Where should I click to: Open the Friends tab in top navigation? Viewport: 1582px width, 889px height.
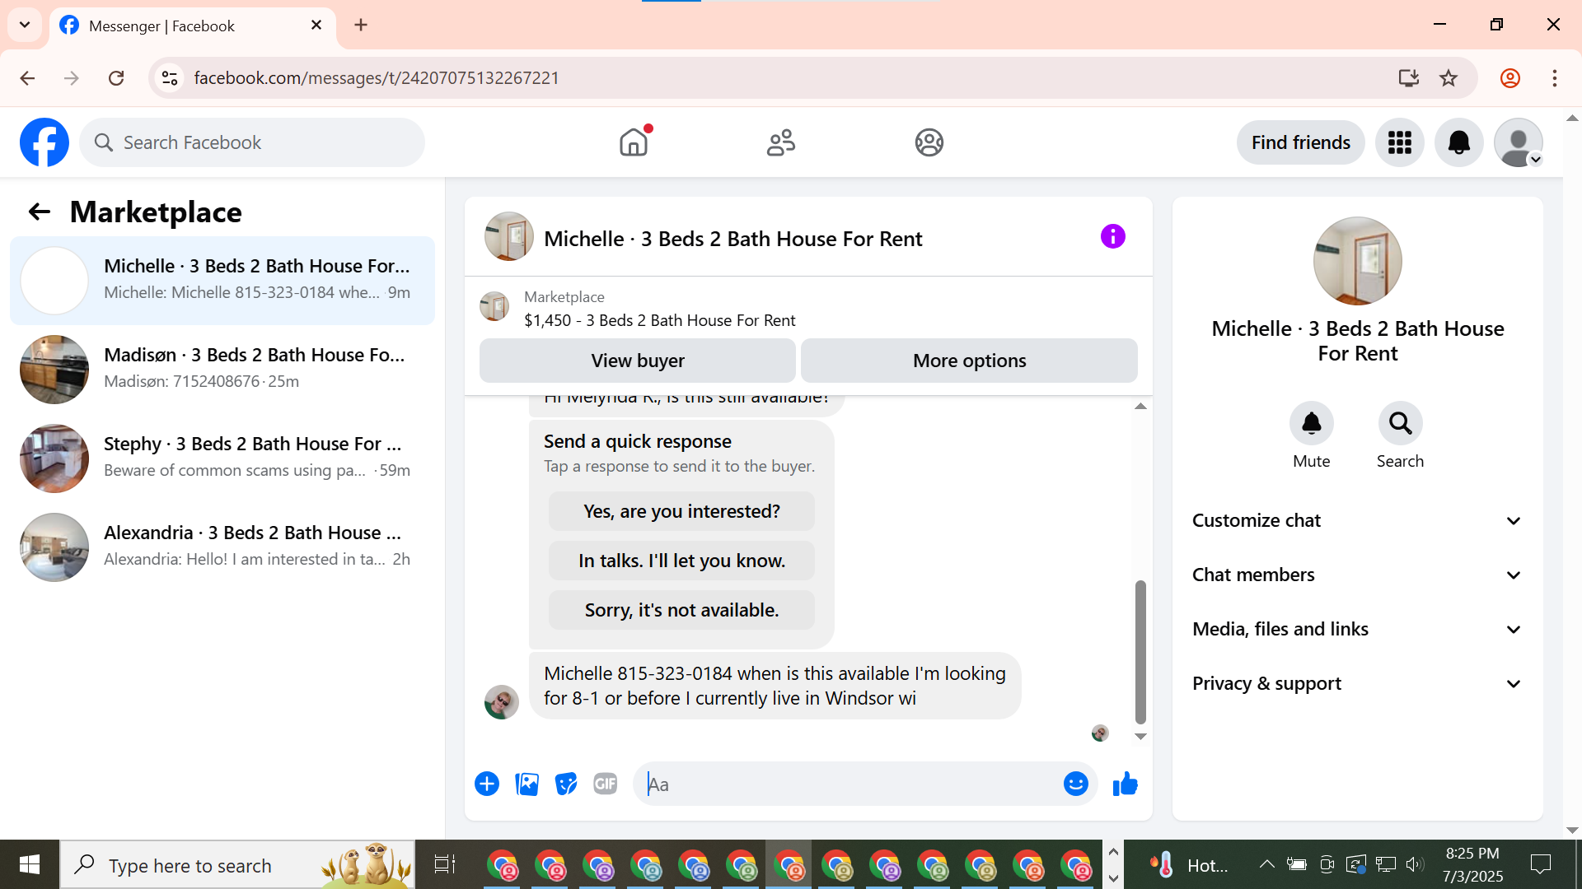780,142
